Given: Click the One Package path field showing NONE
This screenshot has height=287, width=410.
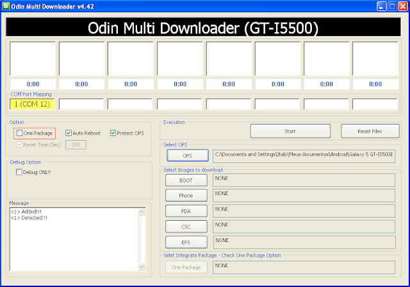Looking at the screenshot, I should [x=304, y=267].
